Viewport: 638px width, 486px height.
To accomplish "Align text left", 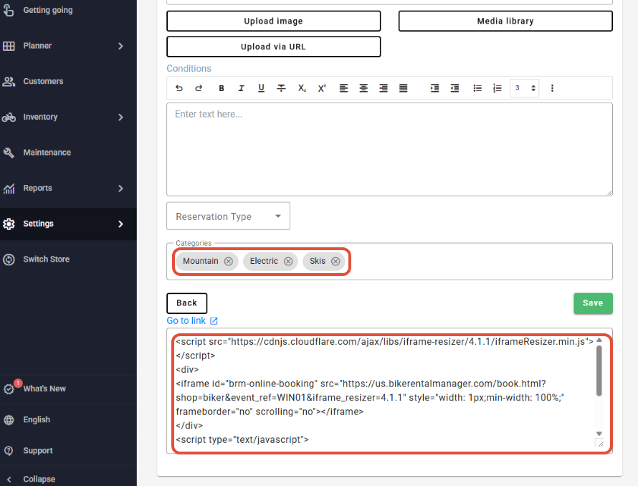I will point(344,88).
